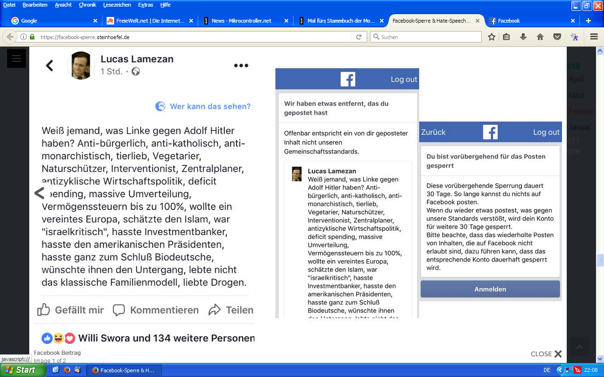Open the Lucas Lamezan profile name

coord(137,59)
